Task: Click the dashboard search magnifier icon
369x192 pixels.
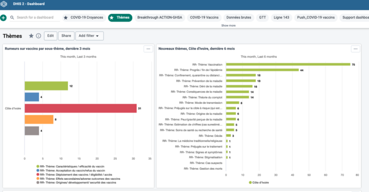Action: coord(12,17)
